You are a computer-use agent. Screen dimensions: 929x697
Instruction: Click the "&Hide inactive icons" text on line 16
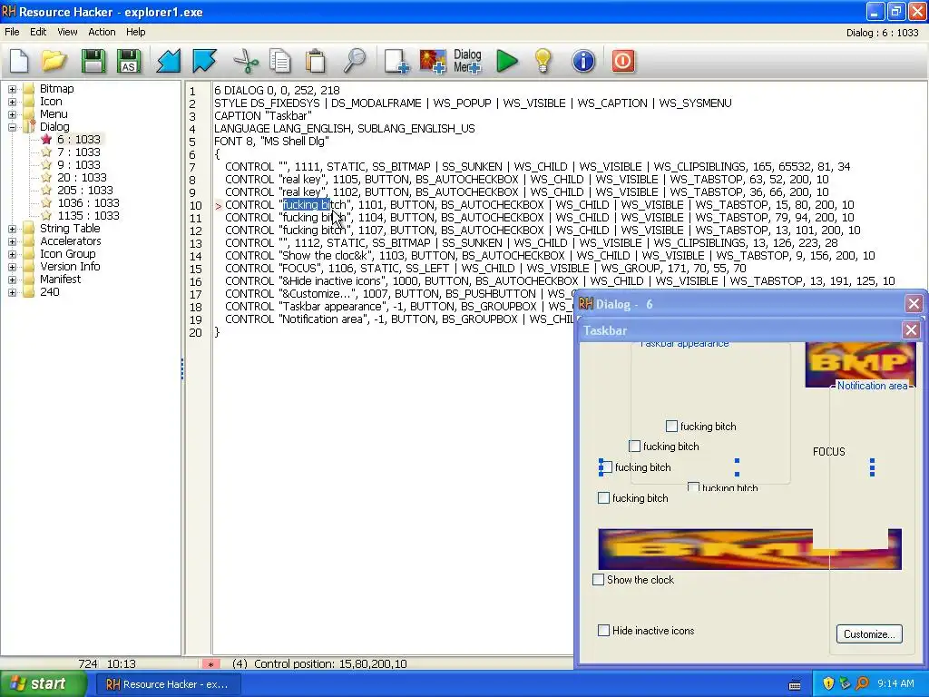click(x=333, y=281)
